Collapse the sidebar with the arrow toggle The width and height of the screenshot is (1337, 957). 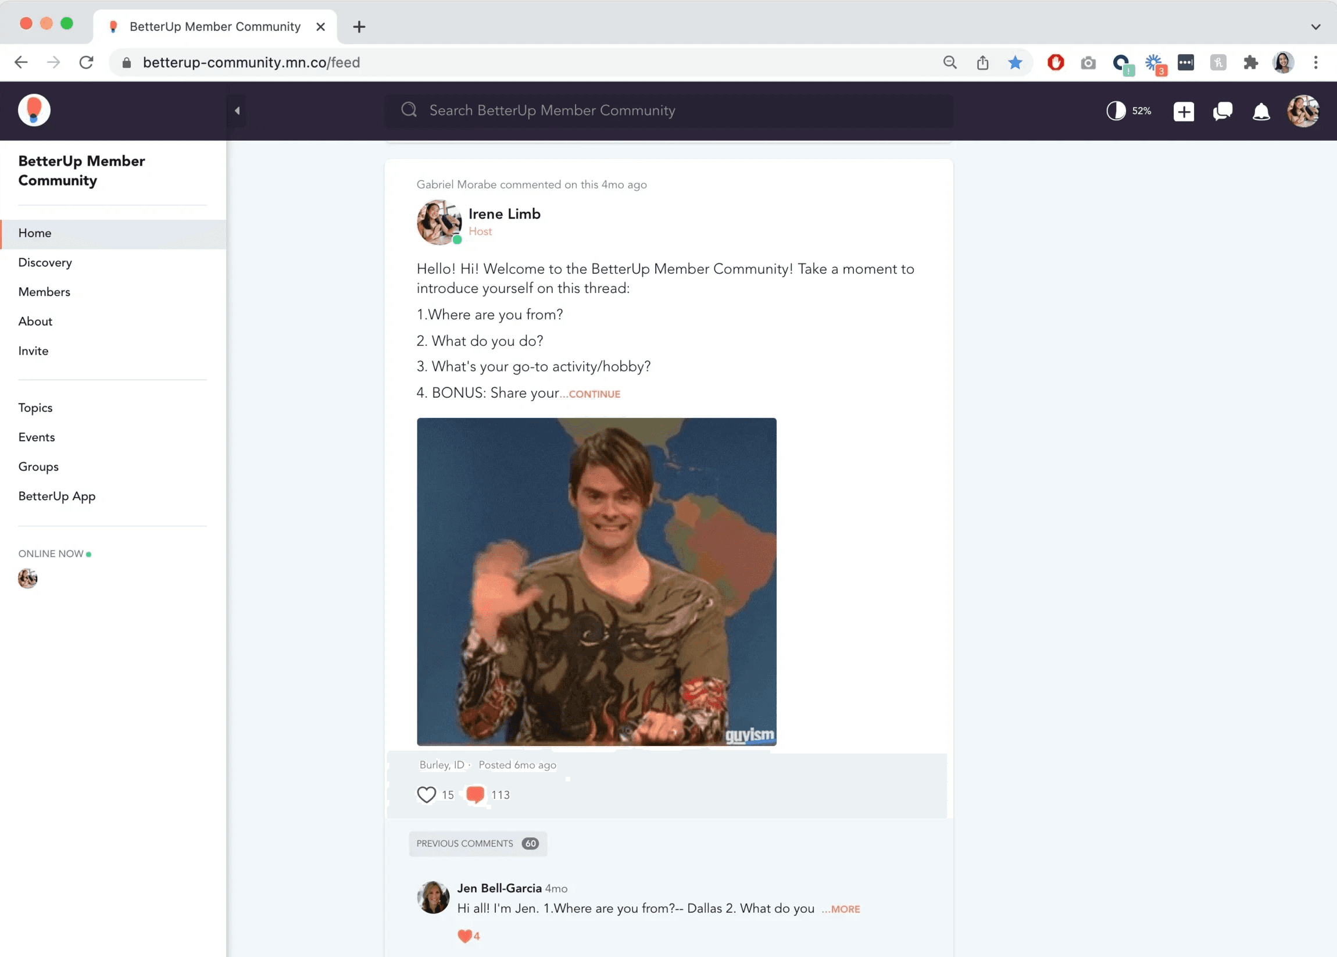tap(237, 110)
